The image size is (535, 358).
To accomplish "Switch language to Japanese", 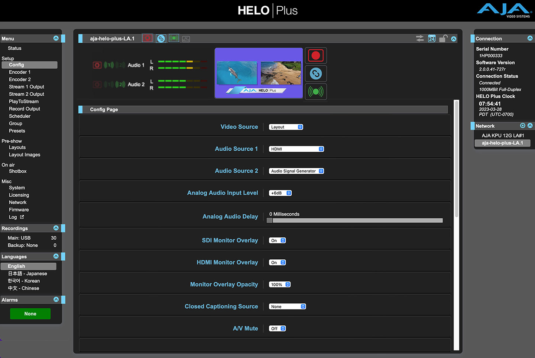I will point(27,273).
